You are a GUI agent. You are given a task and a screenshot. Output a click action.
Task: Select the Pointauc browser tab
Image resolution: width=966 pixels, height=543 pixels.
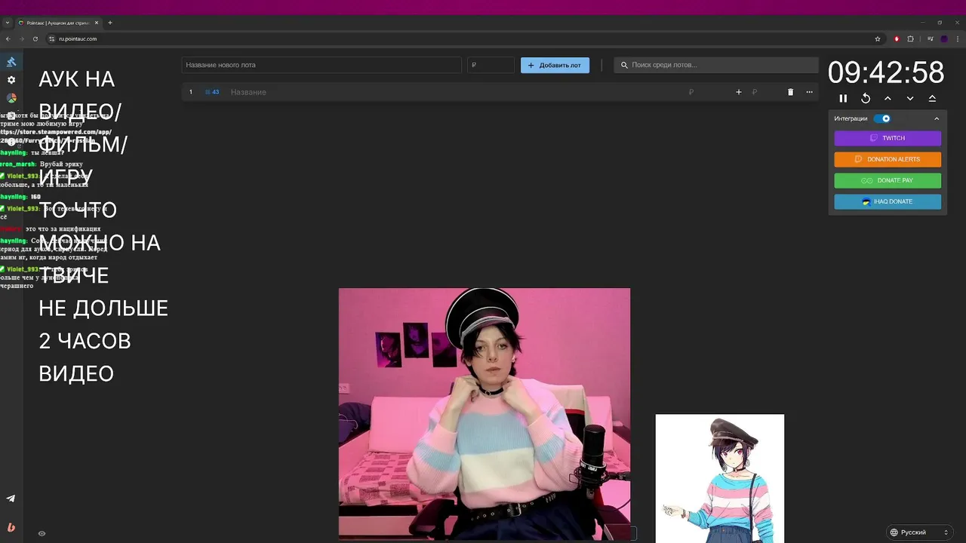(58, 23)
